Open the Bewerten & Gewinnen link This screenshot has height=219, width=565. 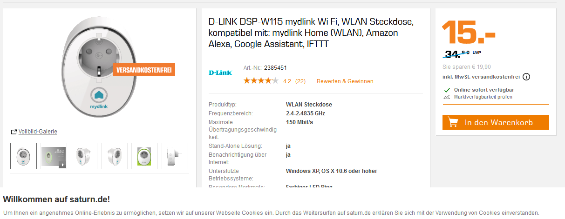coord(345,81)
